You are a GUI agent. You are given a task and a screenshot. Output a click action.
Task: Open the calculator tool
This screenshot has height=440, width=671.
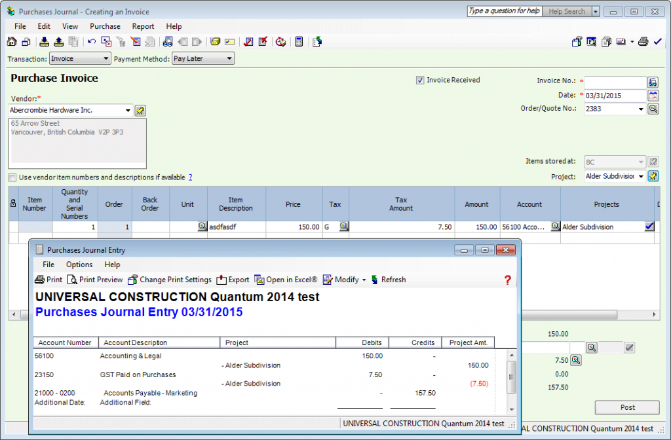click(x=299, y=41)
